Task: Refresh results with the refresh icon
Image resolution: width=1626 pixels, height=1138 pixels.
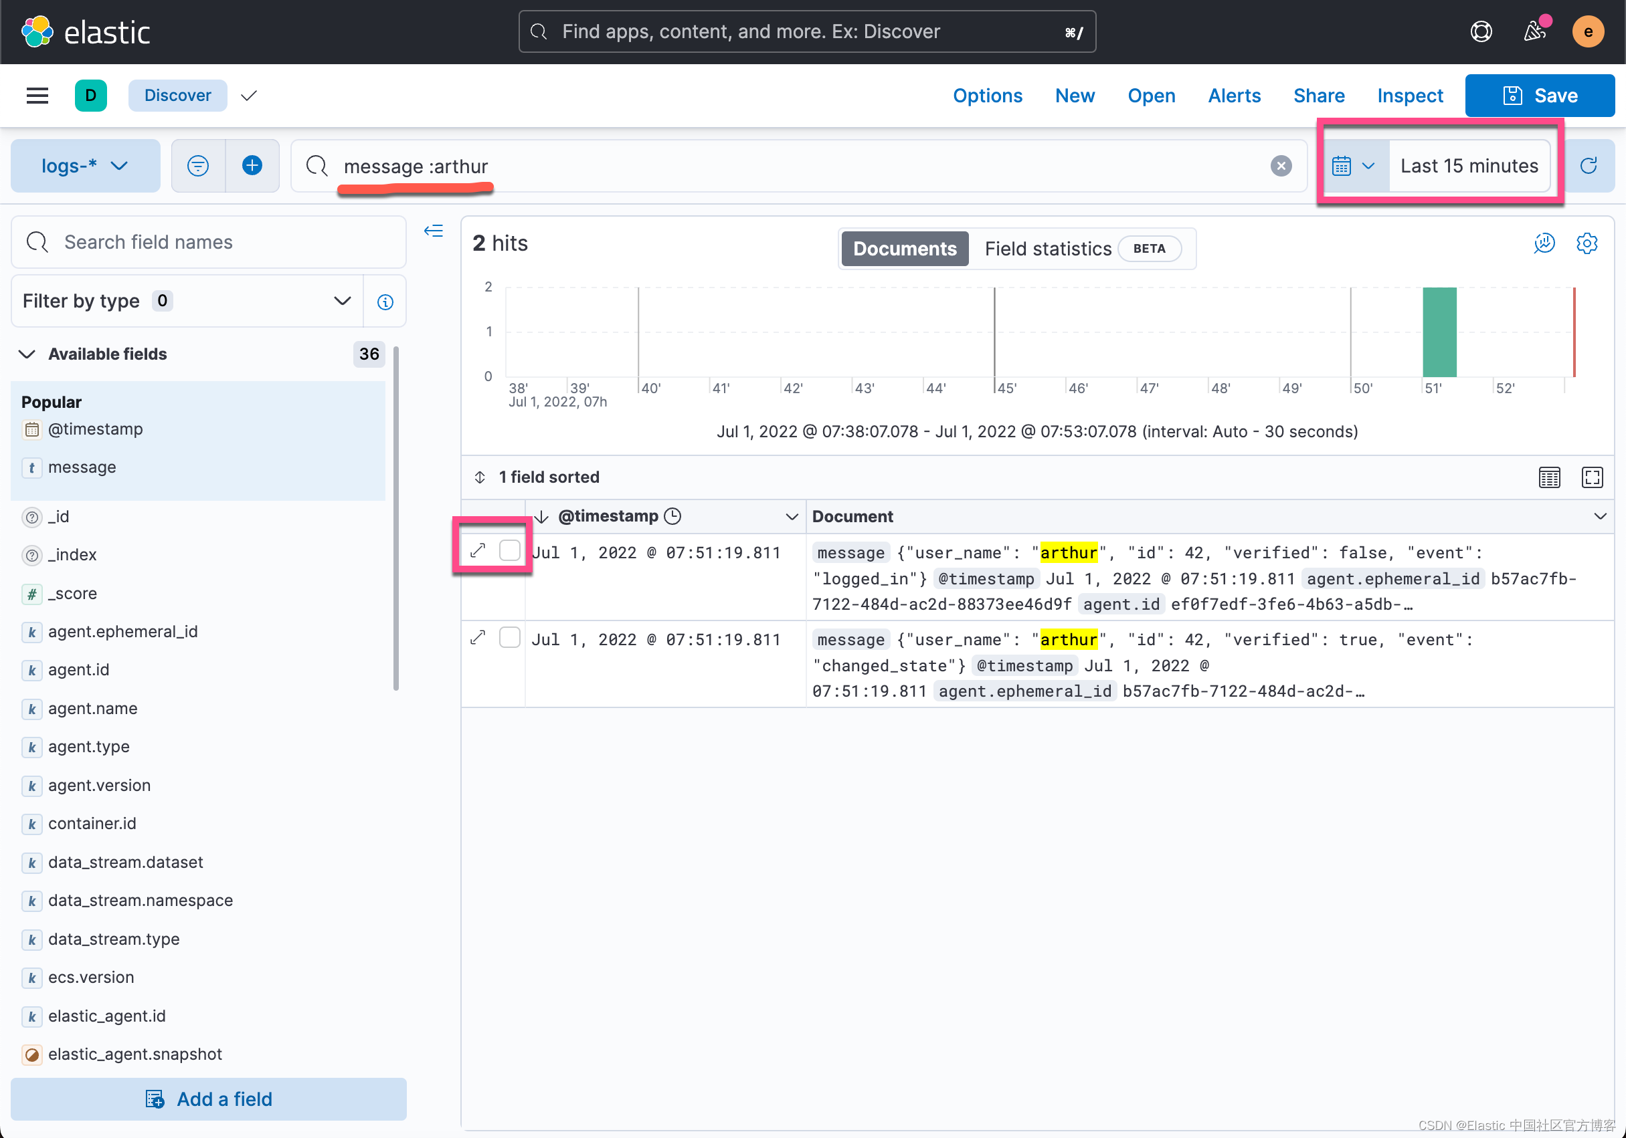Action: coord(1589,165)
